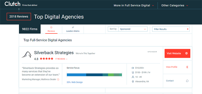Click the Clutch logo
Screen dimensions: 202x94
(12, 4)
